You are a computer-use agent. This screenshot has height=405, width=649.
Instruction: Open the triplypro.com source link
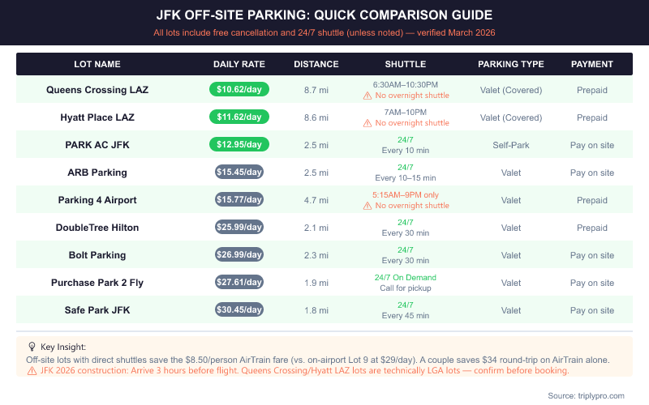tap(596, 395)
